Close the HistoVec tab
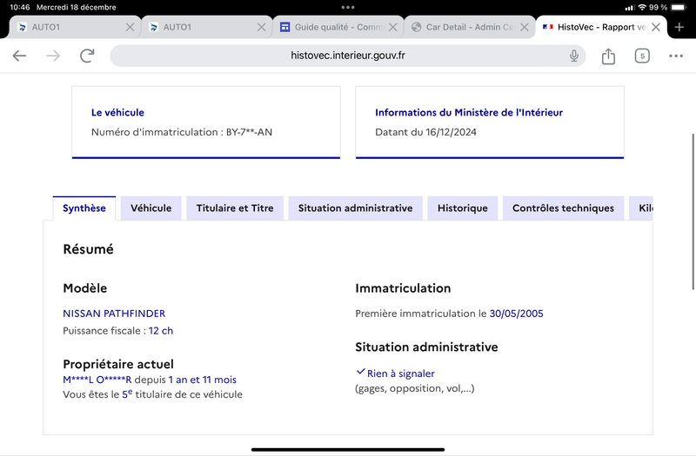Viewport: 696px width, 456px height. click(x=656, y=27)
